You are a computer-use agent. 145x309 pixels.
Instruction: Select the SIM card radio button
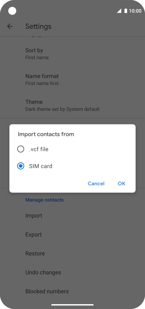21,166
